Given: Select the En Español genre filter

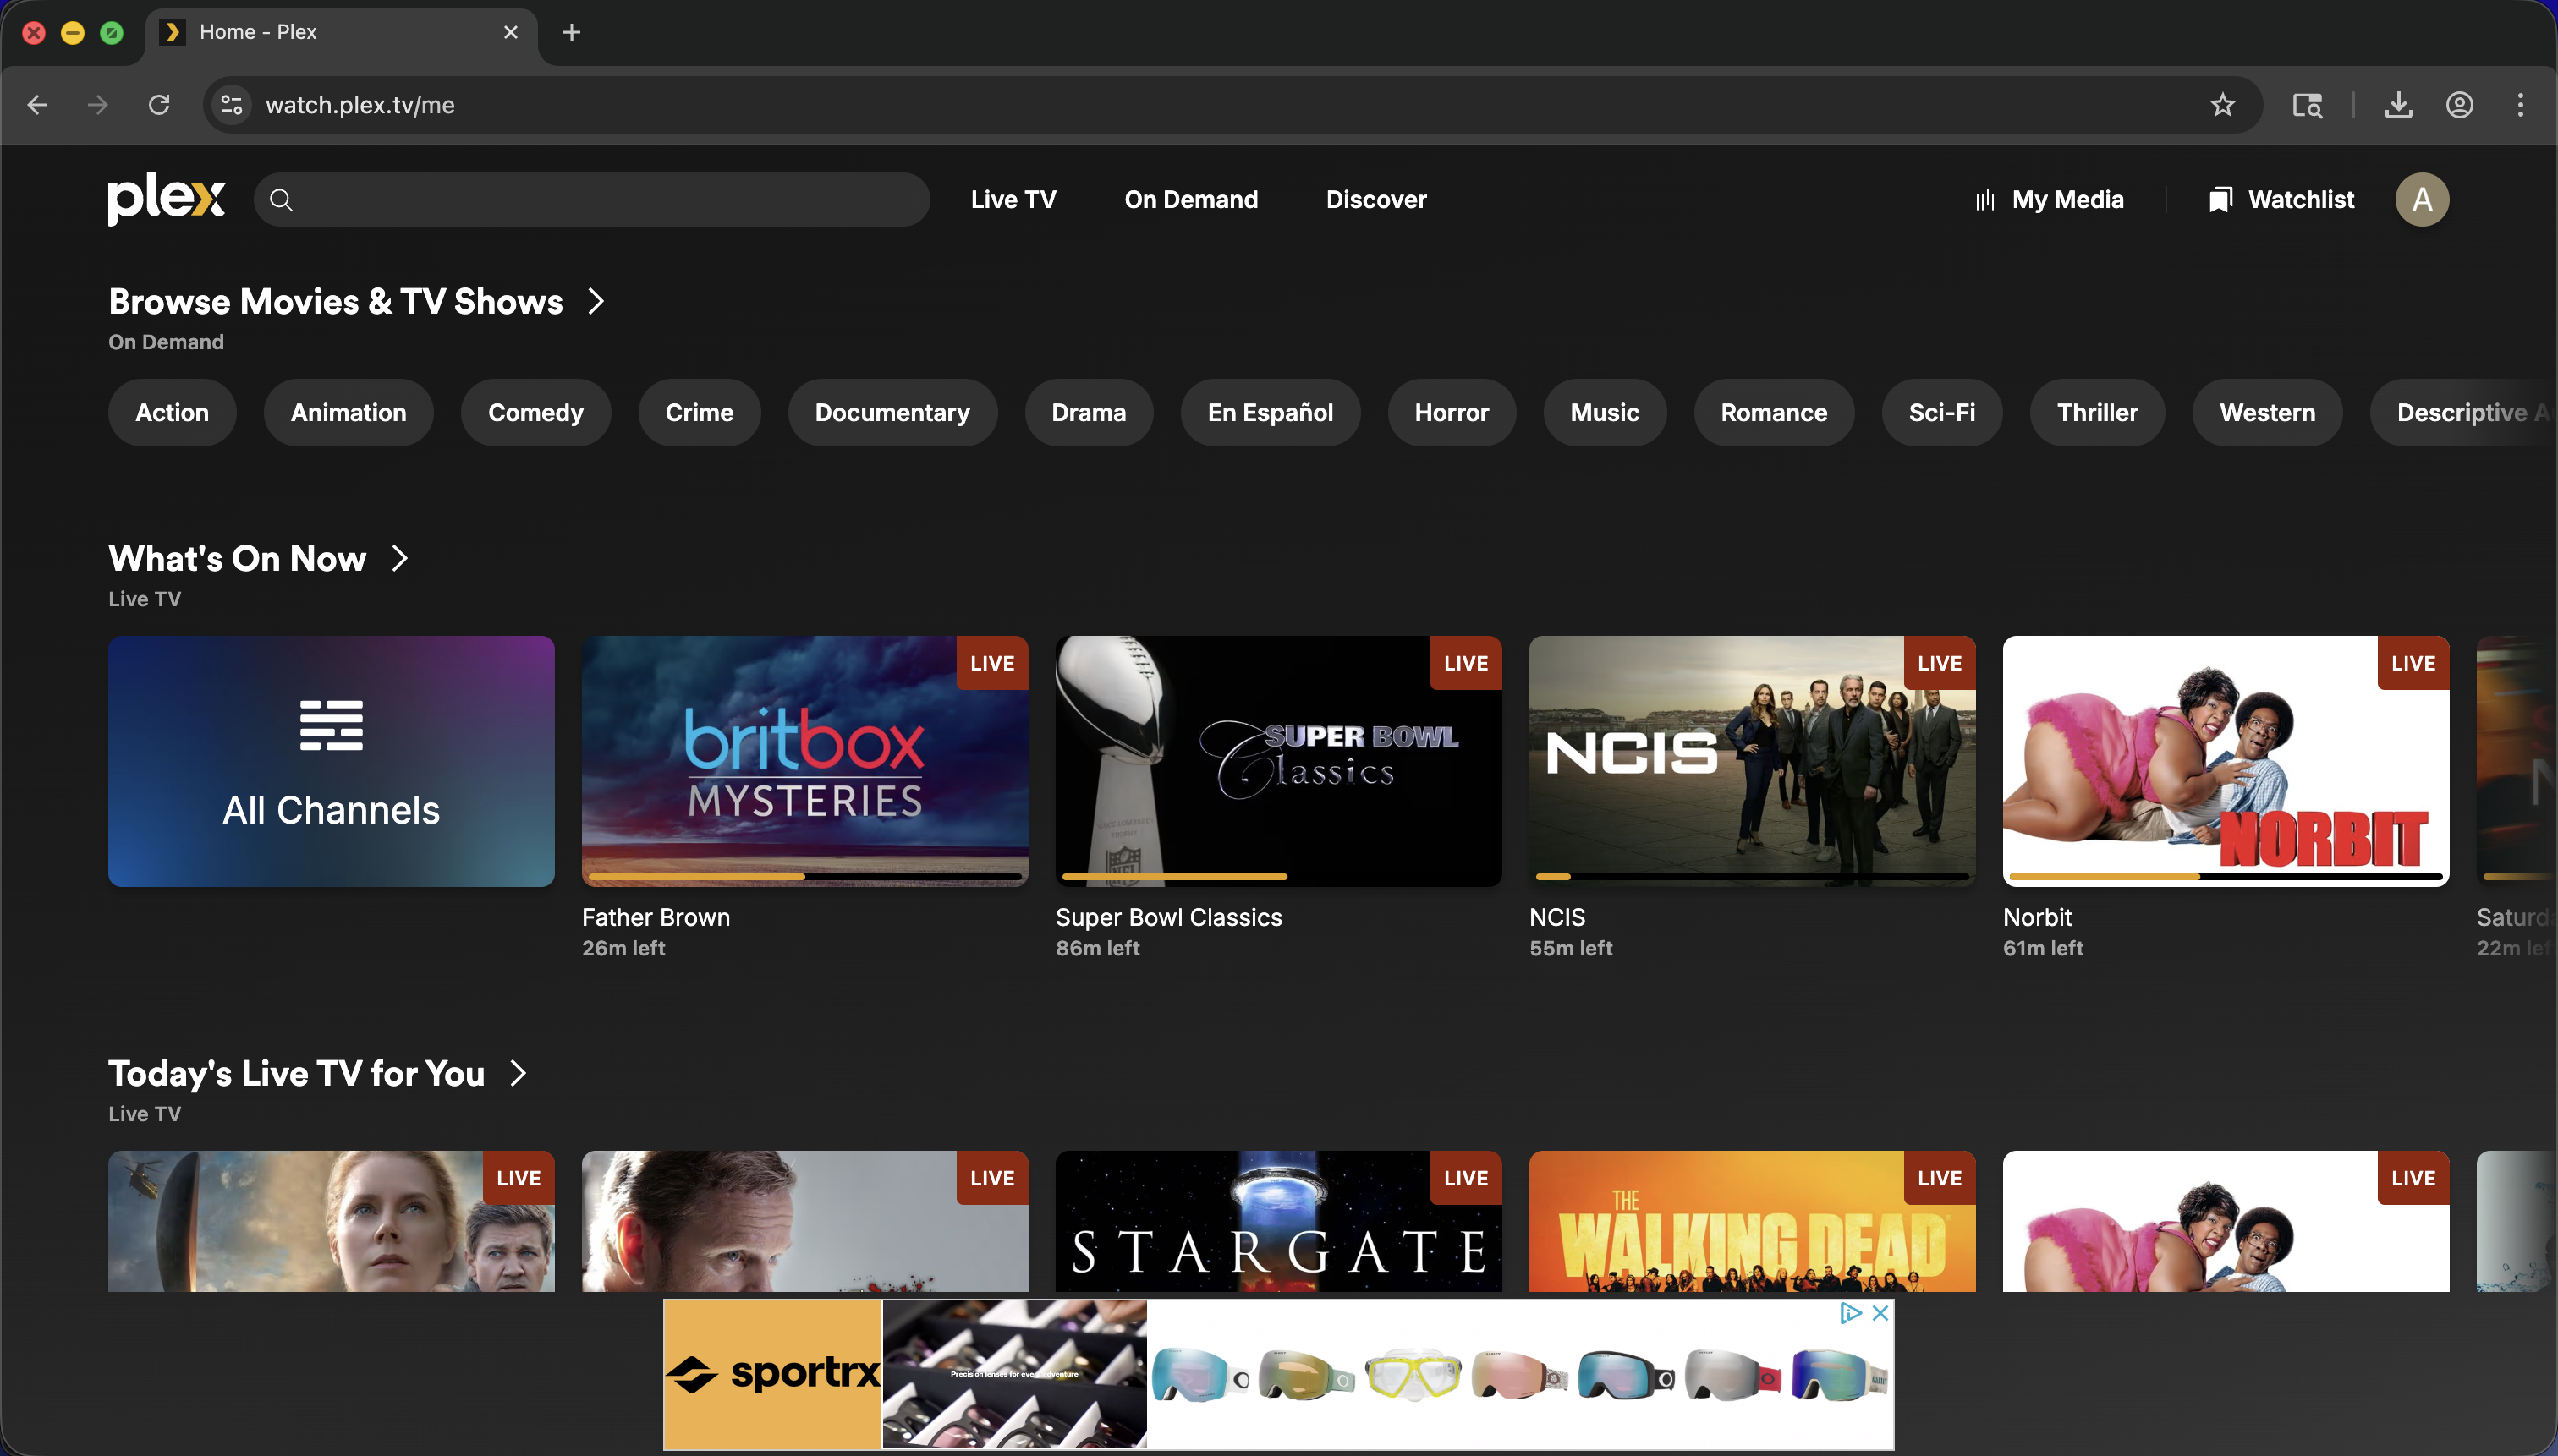Looking at the screenshot, I should (x=1270, y=412).
